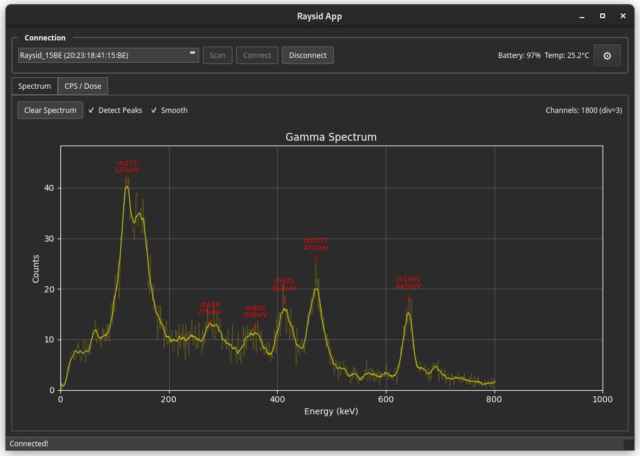Disconnect from the Raysid device
Viewport: 640px width, 456px height.
tap(307, 55)
